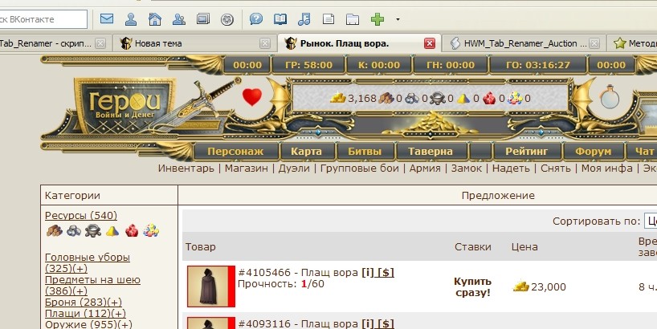The height and width of the screenshot is (329, 657).
Task: Open VK chat bubble icon
Action: [256, 19]
